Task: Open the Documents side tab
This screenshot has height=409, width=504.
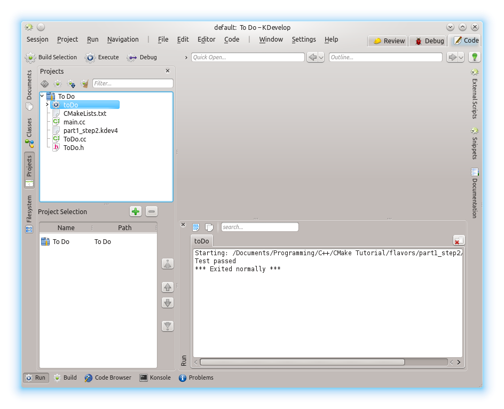Action: click(29, 90)
